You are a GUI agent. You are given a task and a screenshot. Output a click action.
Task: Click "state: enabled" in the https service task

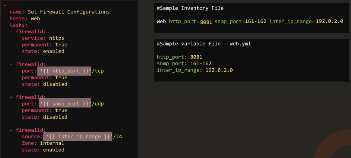[43, 51]
